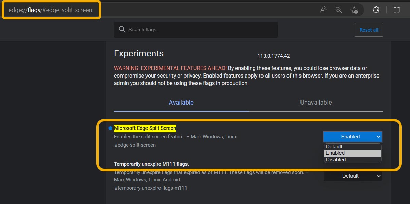Viewport: 410px width, 204px height.
Task: Open the #temporary-unexpire-flags-m111 link
Action: (x=151, y=188)
